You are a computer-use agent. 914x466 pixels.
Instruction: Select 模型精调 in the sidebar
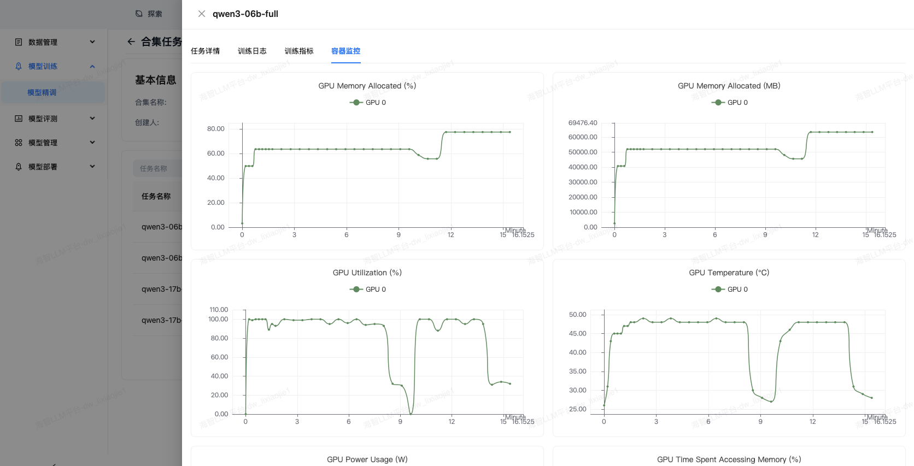point(42,92)
